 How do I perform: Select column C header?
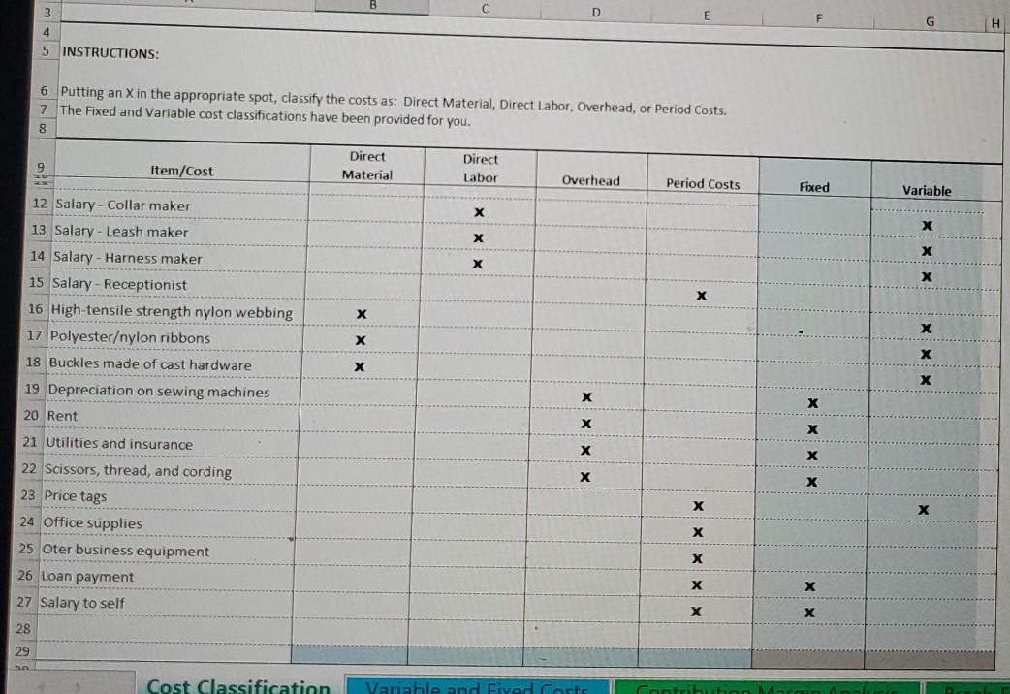(485, 10)
